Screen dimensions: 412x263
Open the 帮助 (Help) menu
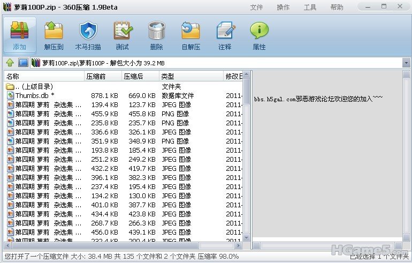(337, 7)
